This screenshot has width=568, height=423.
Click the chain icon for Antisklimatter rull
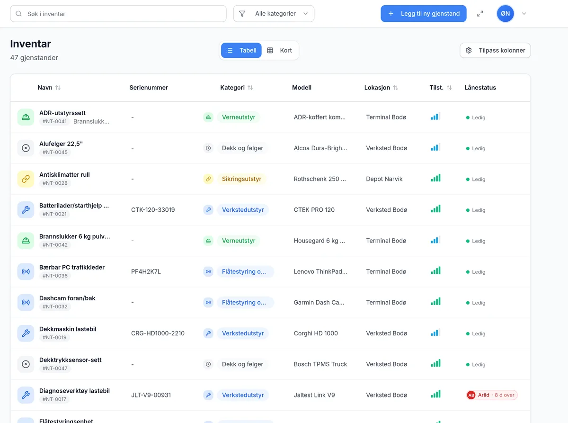tap(26, 179)
